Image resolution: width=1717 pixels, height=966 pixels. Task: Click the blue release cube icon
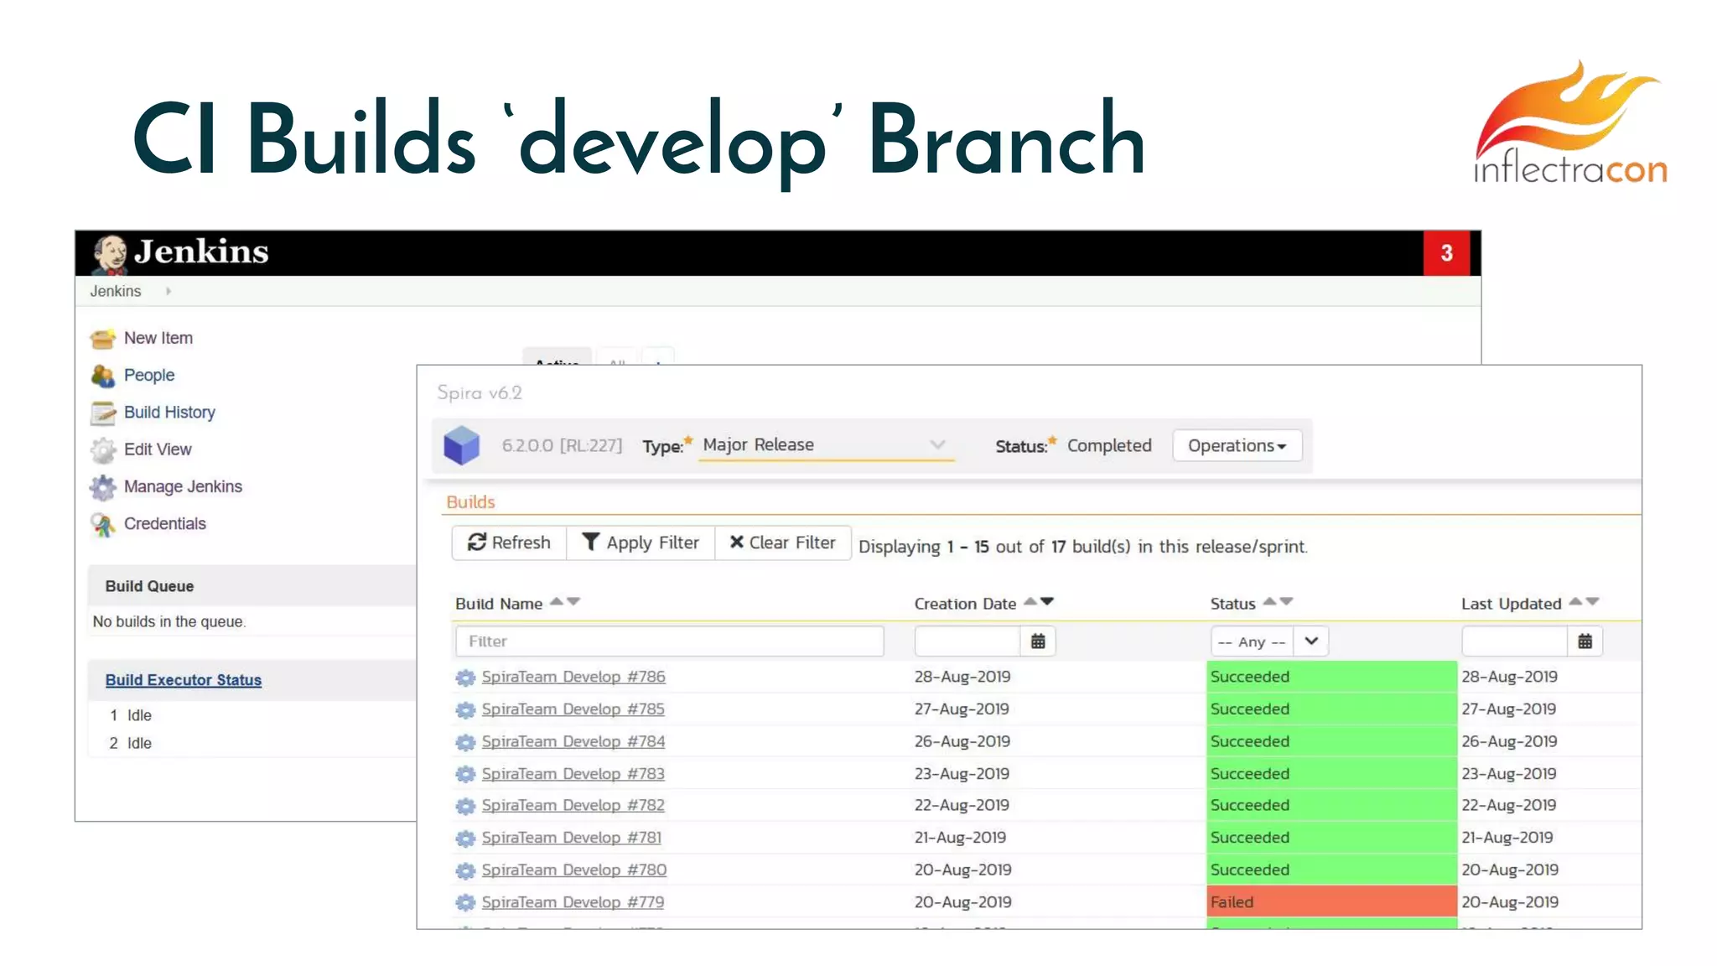[x=461, y=445]
